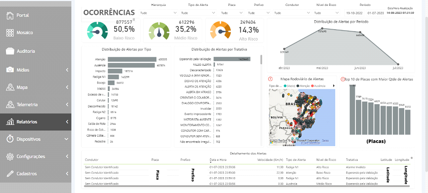Click the Tratativa chart vertical scrollbar
This screenshot has height=193, width=428.
point(261,59)
